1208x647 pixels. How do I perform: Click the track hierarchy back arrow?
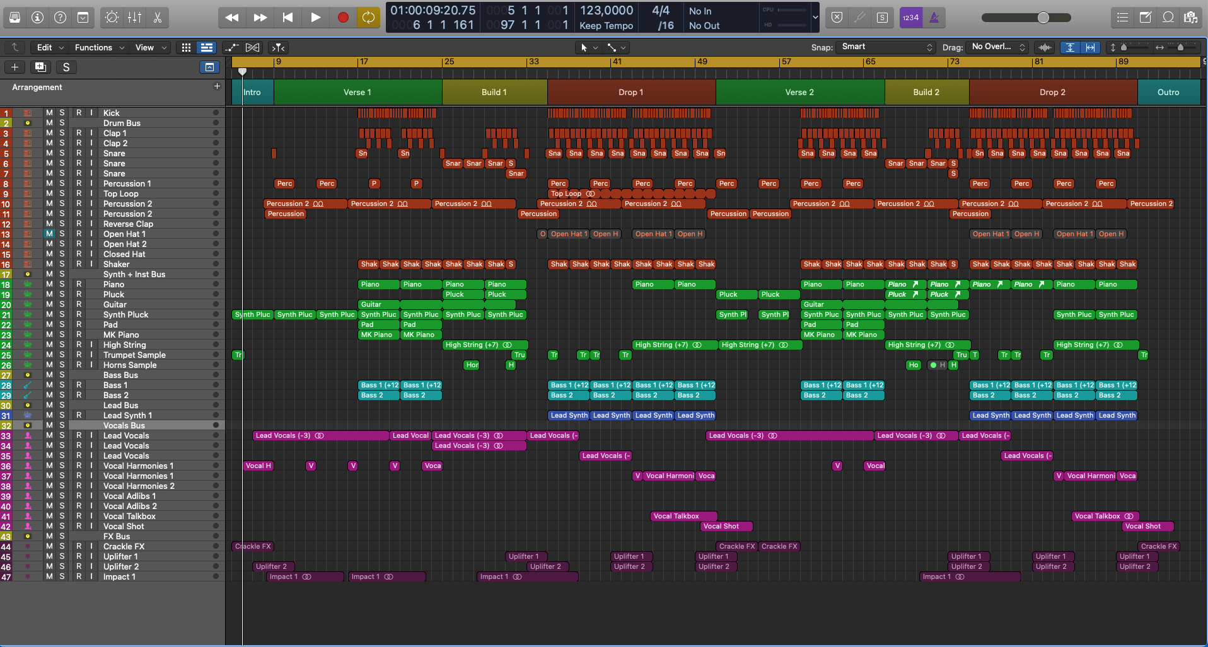pyautogui.click(x=15, y=47)
